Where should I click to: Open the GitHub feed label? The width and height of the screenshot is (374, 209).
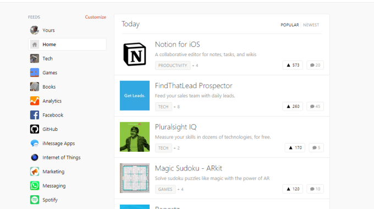pyautogui.click(x=50, y=129)
